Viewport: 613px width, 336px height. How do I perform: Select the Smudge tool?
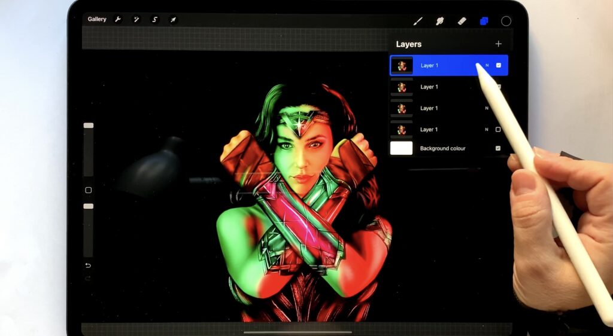coord(439,21)
